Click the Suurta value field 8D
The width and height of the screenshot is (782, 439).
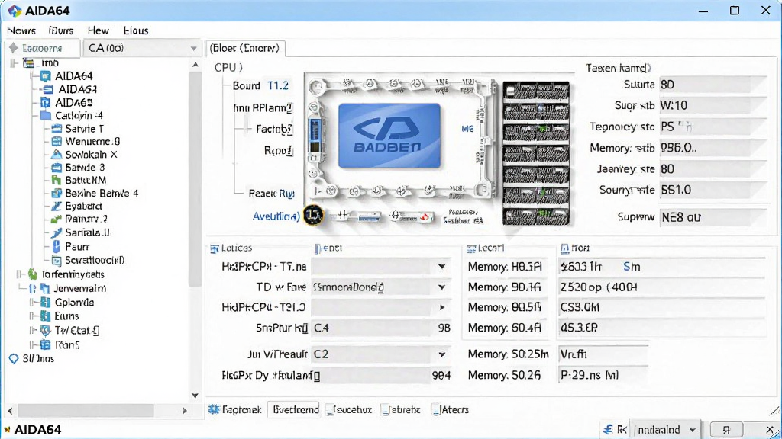(713, 85)
